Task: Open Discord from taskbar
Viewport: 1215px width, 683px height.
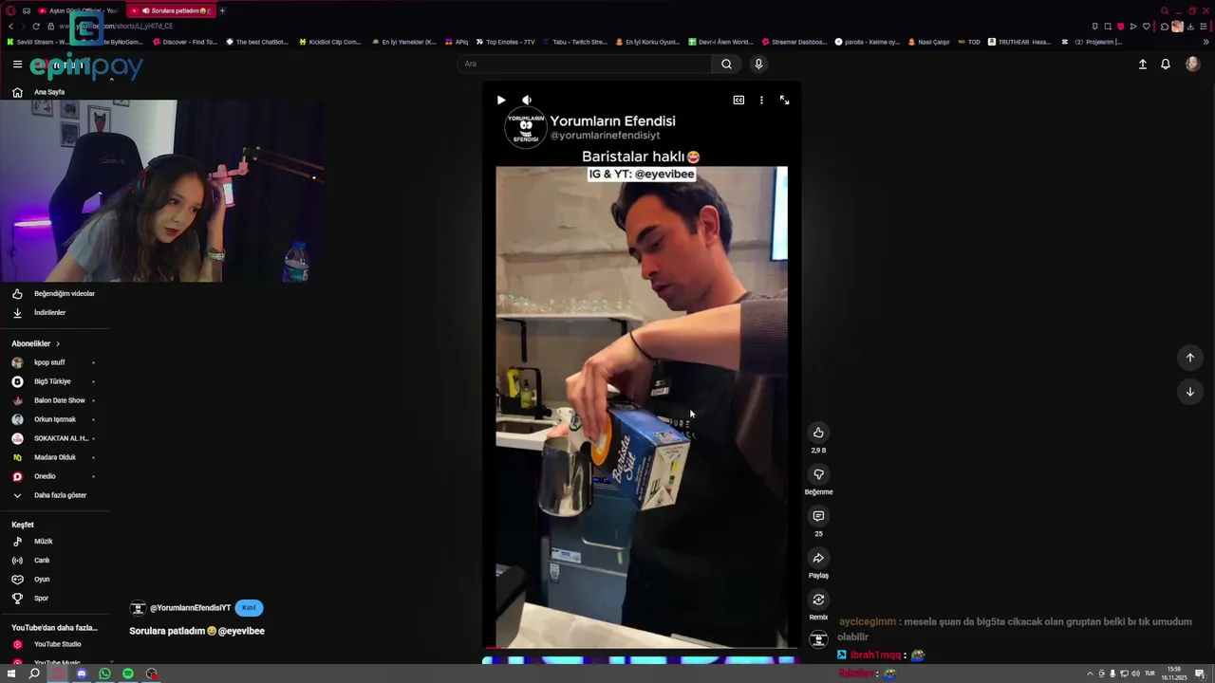Action: click(82, 674)
